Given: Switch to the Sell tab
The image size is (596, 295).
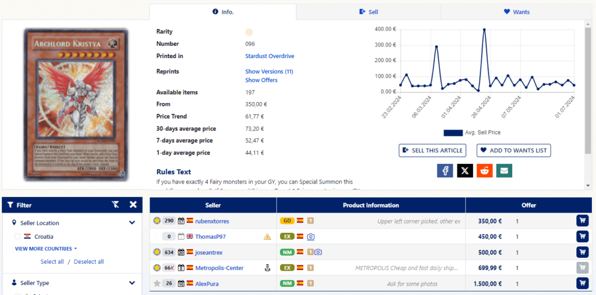Looking at the screenshot, I should [x=368, y=12].
